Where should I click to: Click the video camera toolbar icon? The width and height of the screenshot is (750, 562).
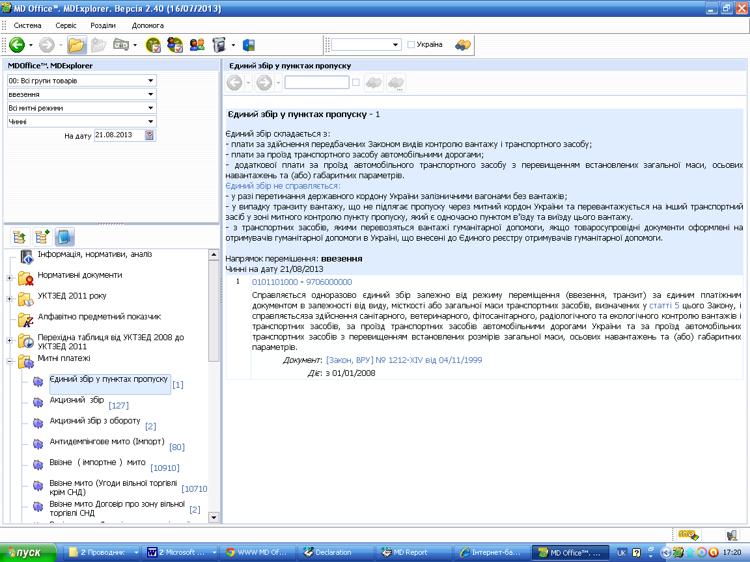pyautogui.click(x=219, y=45)
